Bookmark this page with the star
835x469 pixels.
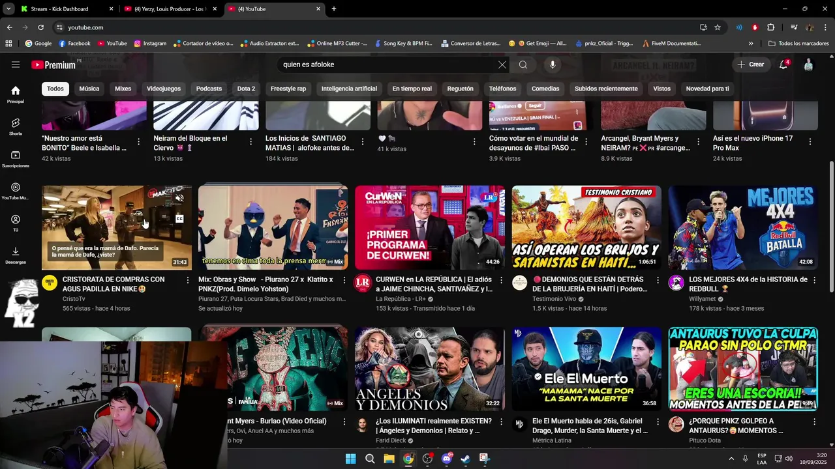pyautogui.click(x=718, y=27)
